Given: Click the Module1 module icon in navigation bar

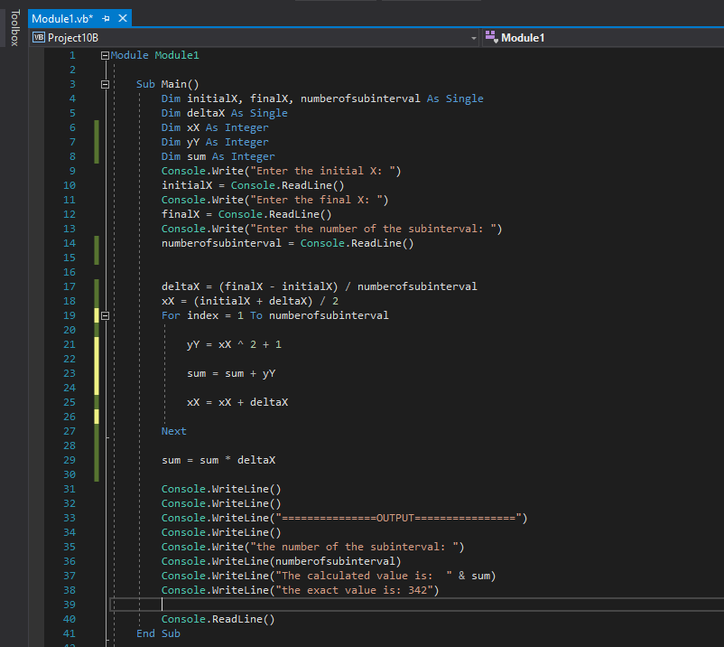Looking at the screenshot, I should click(x=492, y=37).
